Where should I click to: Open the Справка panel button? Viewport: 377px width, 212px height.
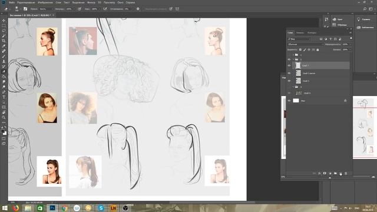coord(364,19)
